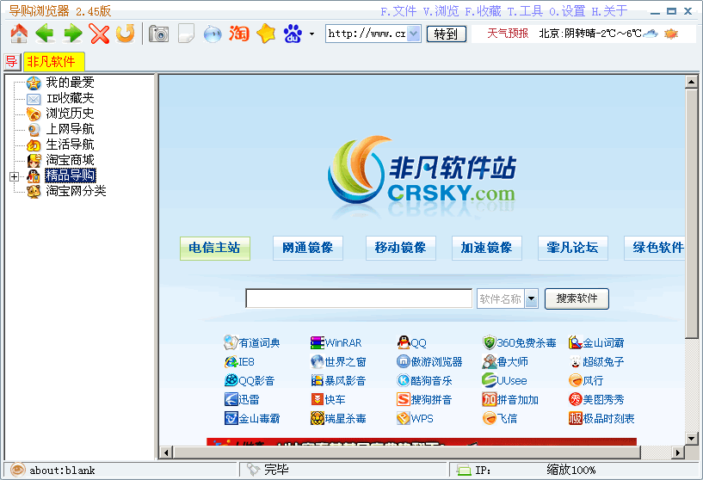Click the QQ影音 icon
Viewport: 703px width, 480px height.
[x=231, y=380]
